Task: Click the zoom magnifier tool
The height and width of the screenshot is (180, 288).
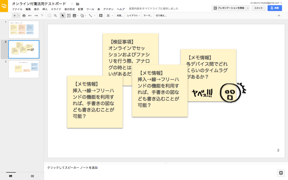Action: (x=55, y=16)
